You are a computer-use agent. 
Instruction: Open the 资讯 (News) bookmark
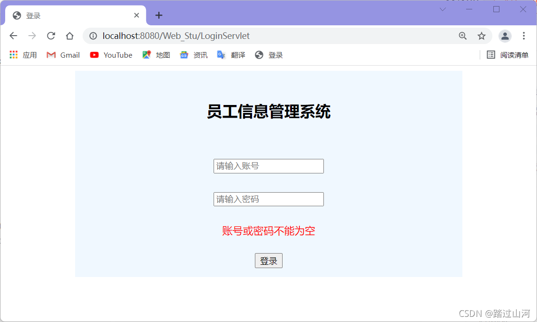[193, 55]
